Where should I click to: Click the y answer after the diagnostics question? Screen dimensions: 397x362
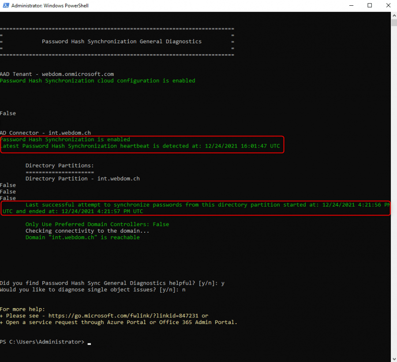pyautogui.click(x=222, y=283)
